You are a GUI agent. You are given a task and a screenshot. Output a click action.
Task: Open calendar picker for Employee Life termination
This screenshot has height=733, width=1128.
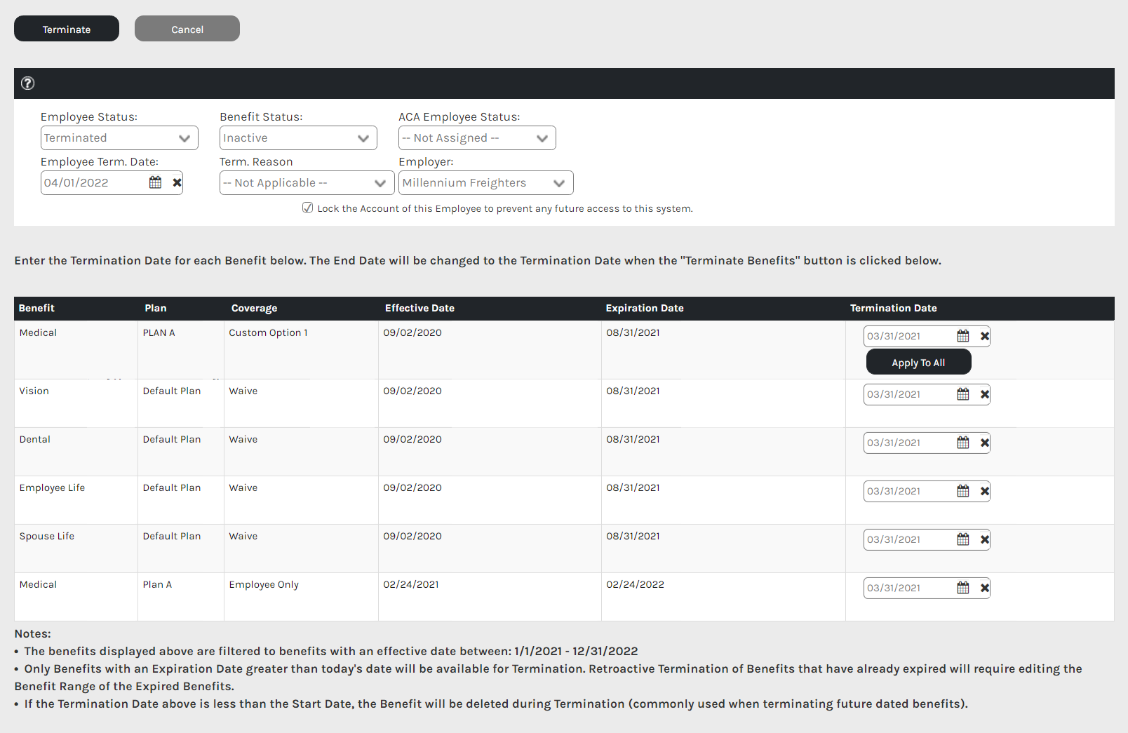(962, 491)
